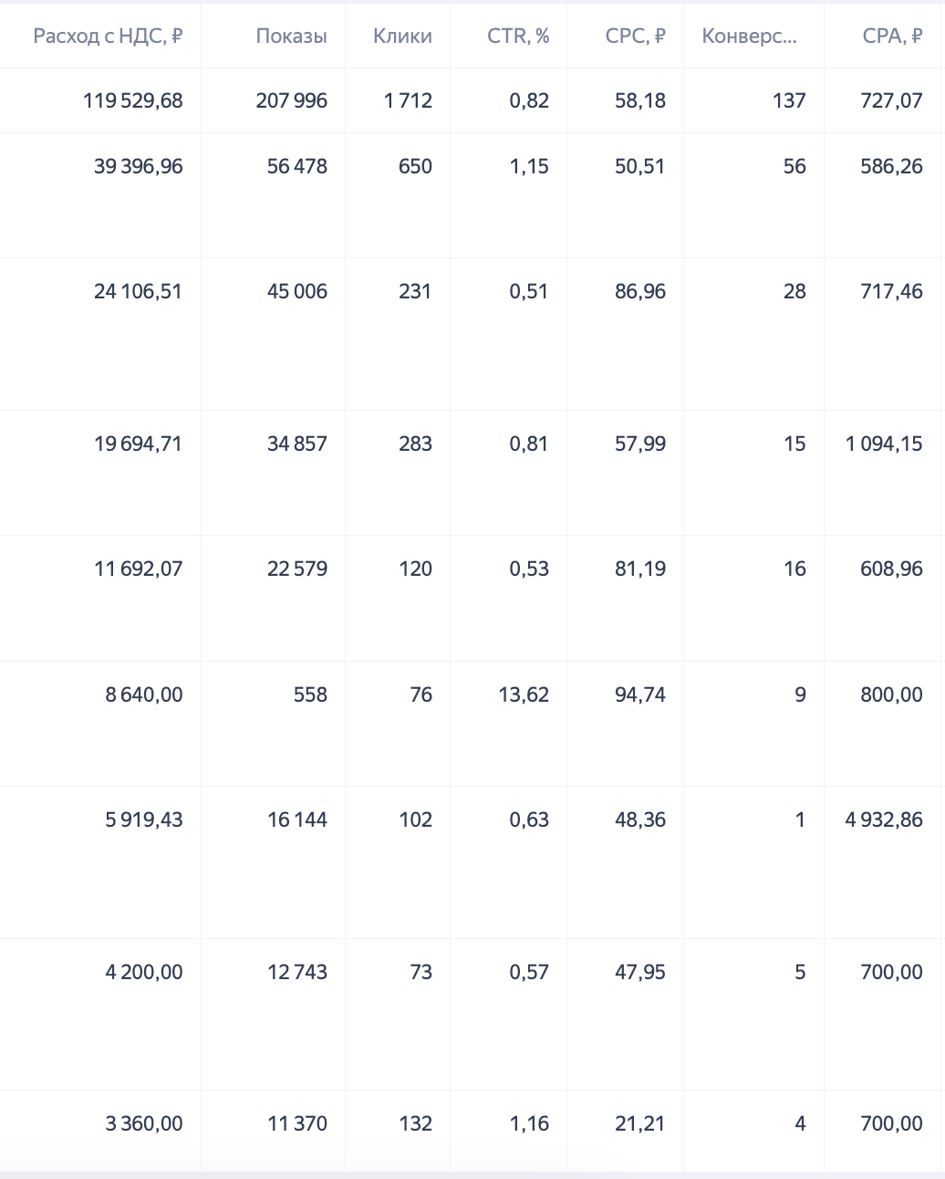Select the total spend cell 119 529,68
The height and width of the screenshot is (1179, 945).
point(133,100)
